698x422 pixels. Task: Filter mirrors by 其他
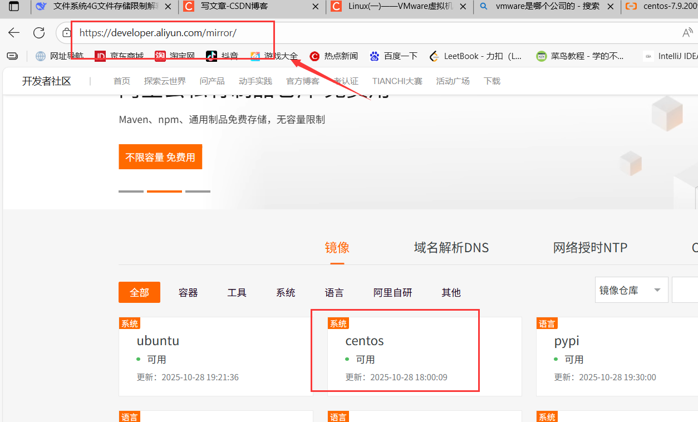[x=451, y=293]
